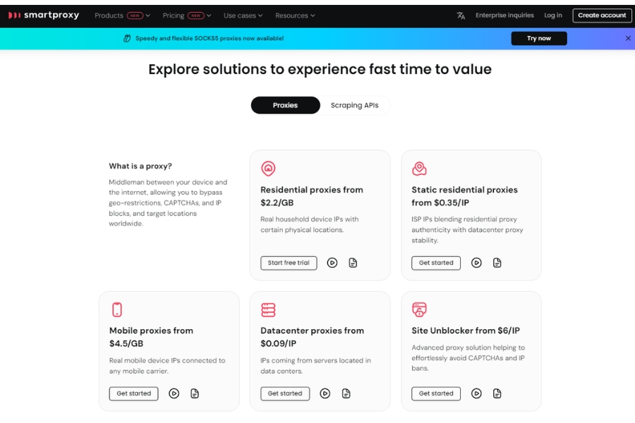635x423 pixels.
Task: Expand the Products dropdown menu
Action: pos(122,16)
